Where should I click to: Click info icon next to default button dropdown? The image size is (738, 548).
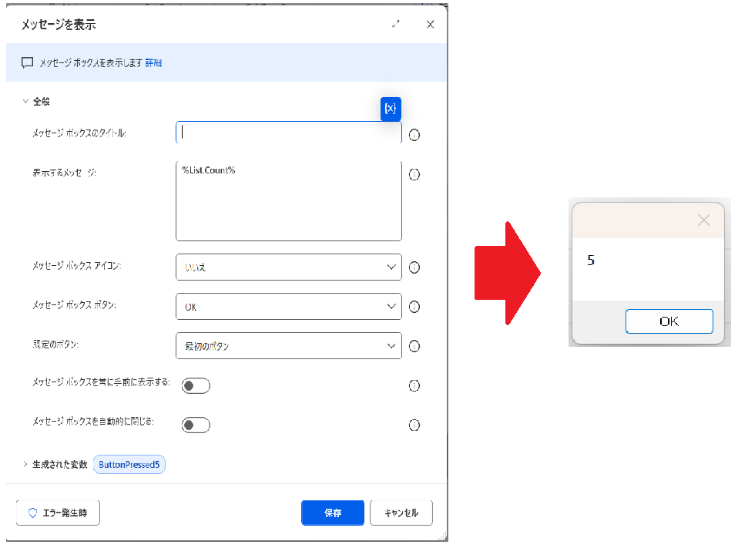pyautogui.click(x=414, y=346)
